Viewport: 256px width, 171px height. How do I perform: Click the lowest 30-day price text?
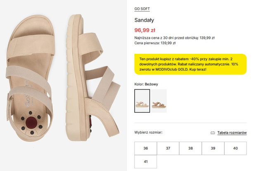(x=174, y=38)
